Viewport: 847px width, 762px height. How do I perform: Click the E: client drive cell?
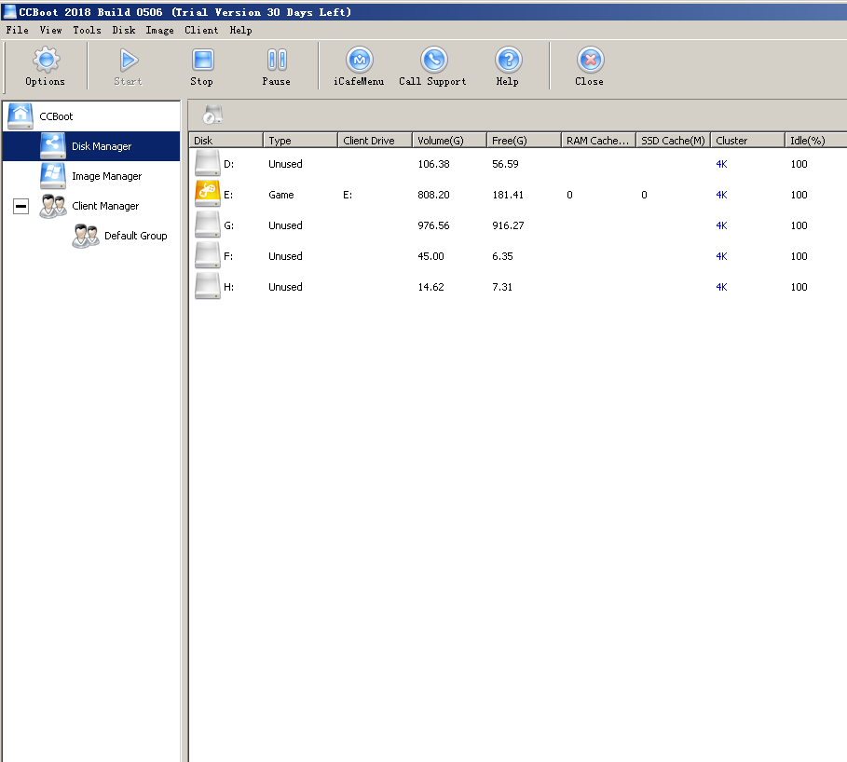pyautogui.click(x=348, y=195)
